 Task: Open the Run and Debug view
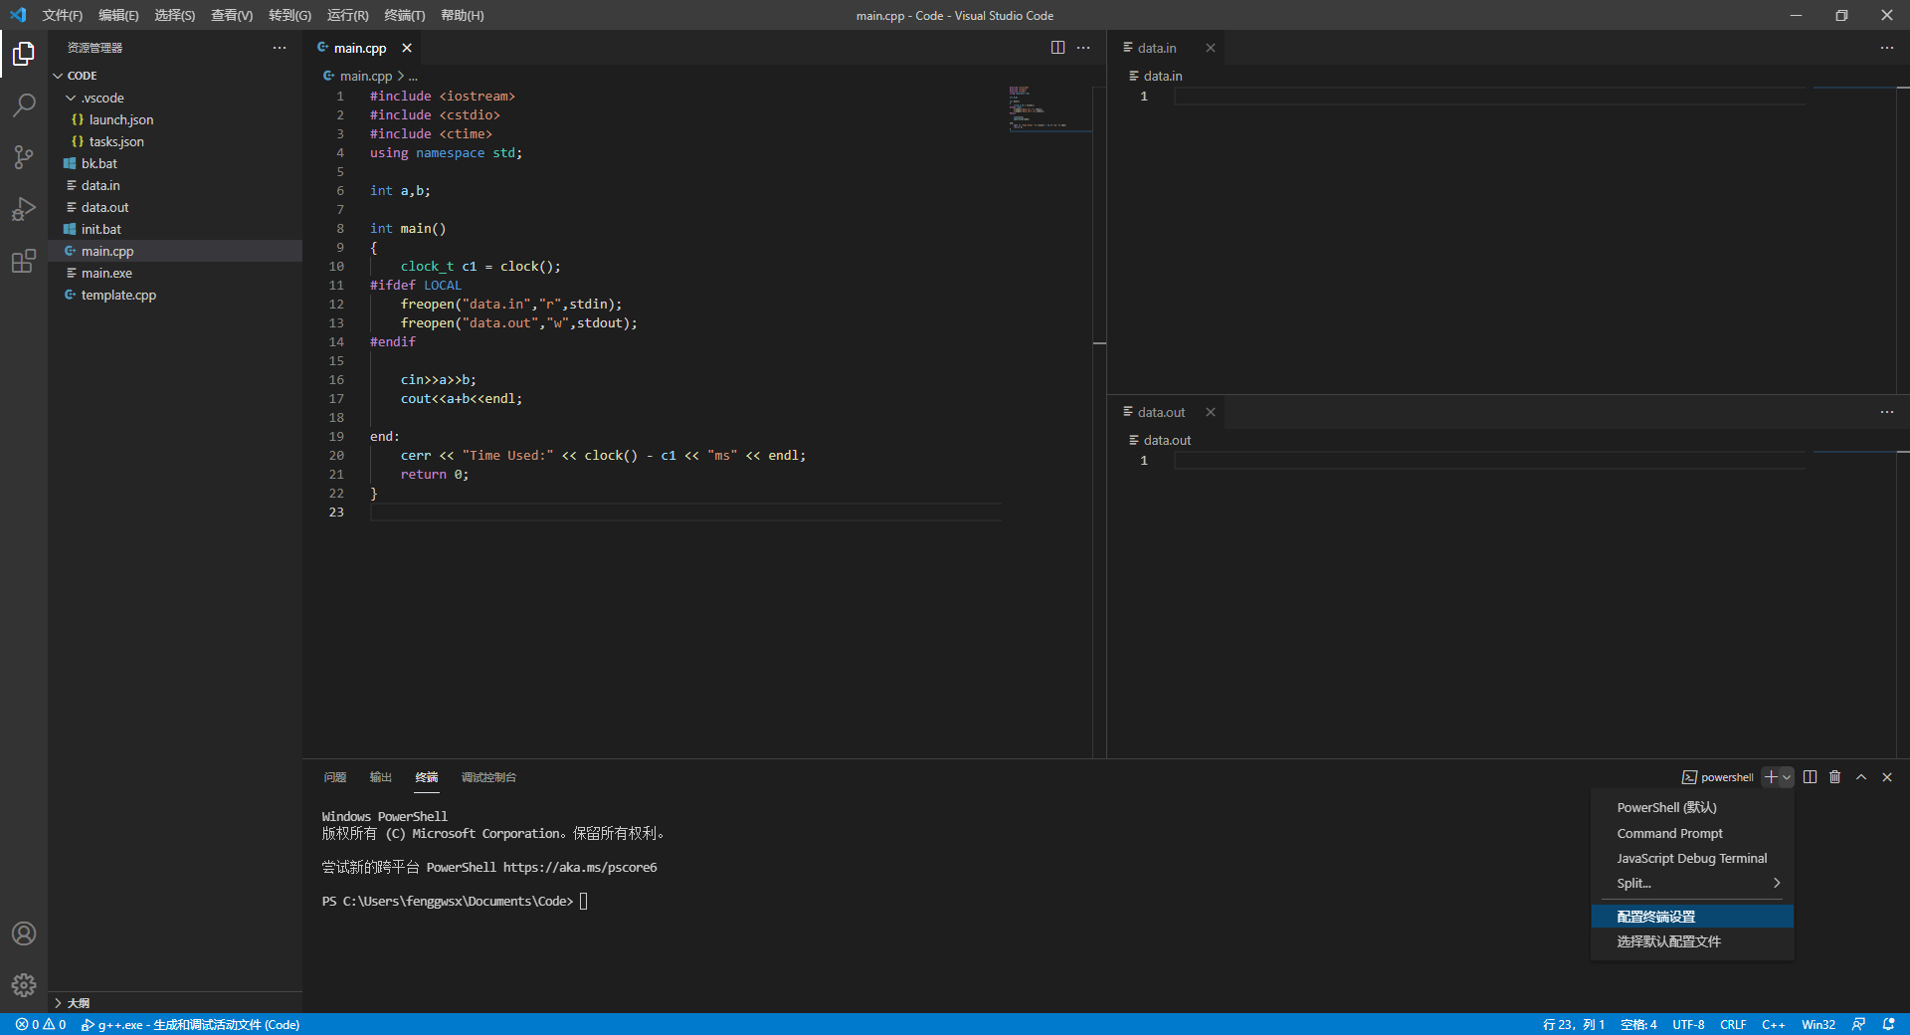point(24,210)
